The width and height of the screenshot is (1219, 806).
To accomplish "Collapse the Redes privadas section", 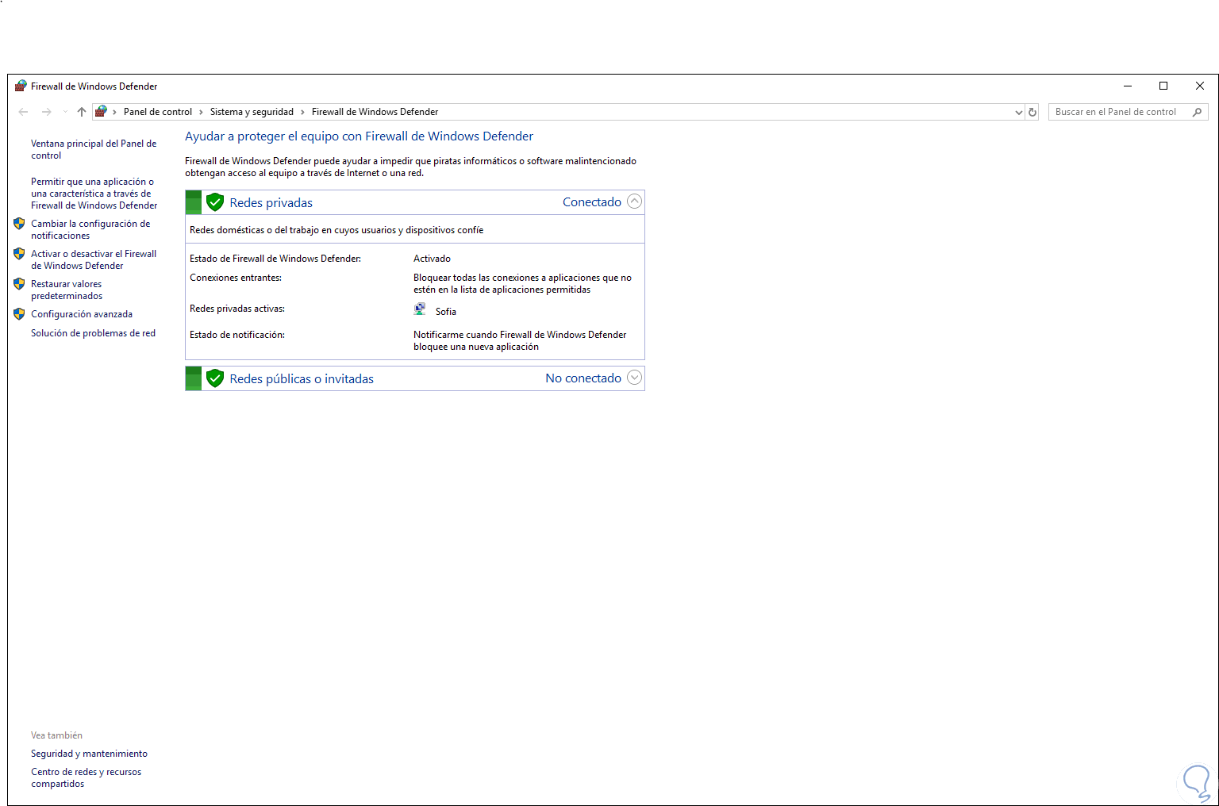I will click(x=634, y=201).
